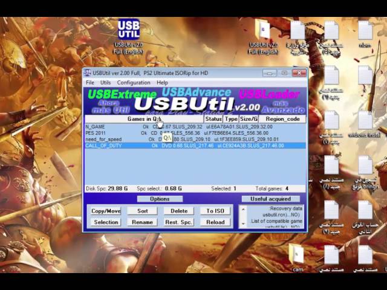Screen dimensions: 387x290
Task: Select the highlighted CALL_OF_DUTY row
Action: 195,146
